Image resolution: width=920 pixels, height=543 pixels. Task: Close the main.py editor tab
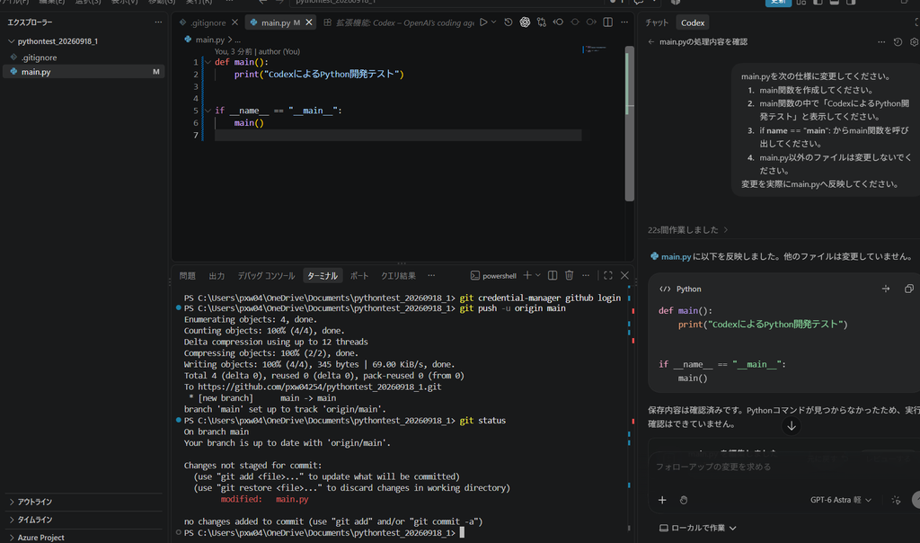(x=309, y=22)
